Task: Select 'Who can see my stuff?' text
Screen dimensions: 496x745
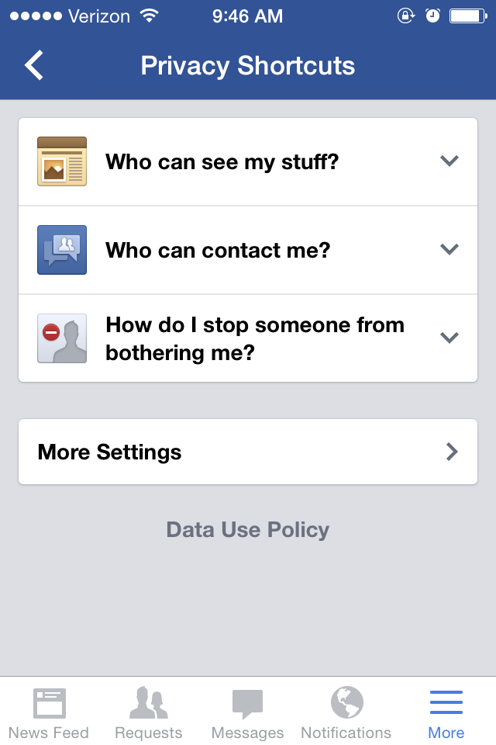Action: pyautogui.click(x=222, y=162)
